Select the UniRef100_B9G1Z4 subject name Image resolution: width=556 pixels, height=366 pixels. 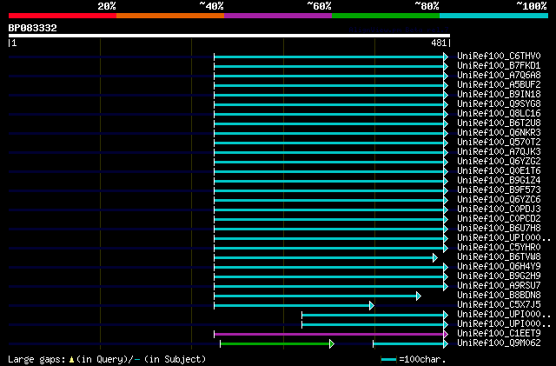[x=499, y=181]
